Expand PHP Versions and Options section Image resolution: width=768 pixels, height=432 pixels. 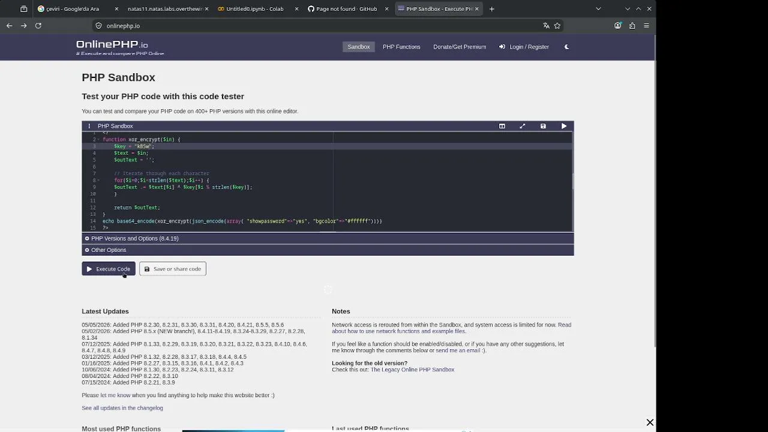(x=328, y=238)
